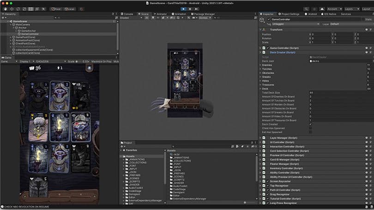This screenshot has height=210, width=374.
Task: Open the cloud services icon
Action: (322, 9)
